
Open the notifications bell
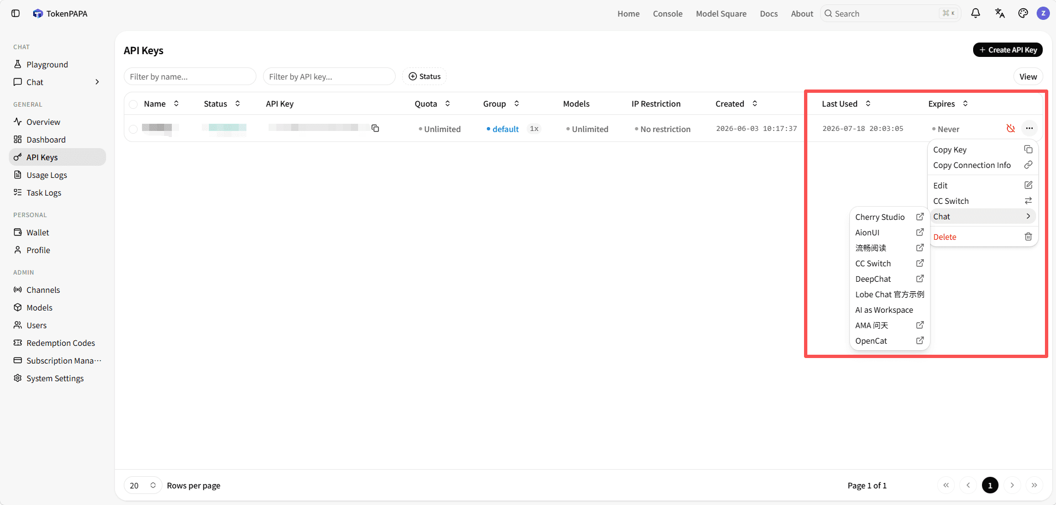click(975, 13)
